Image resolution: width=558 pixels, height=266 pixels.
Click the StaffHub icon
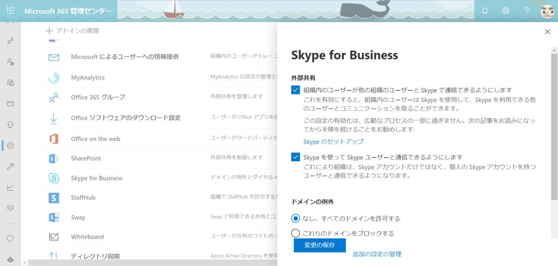[x=54, y=198]
